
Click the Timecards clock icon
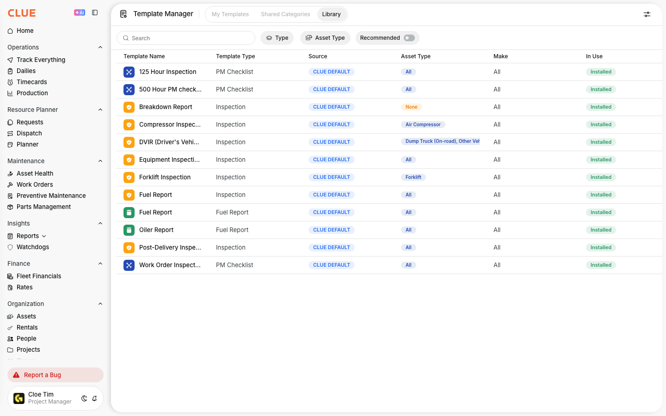[x=10, y=82]
